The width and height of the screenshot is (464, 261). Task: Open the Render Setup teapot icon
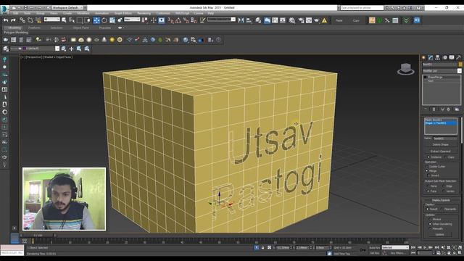[x=302, y=20]
